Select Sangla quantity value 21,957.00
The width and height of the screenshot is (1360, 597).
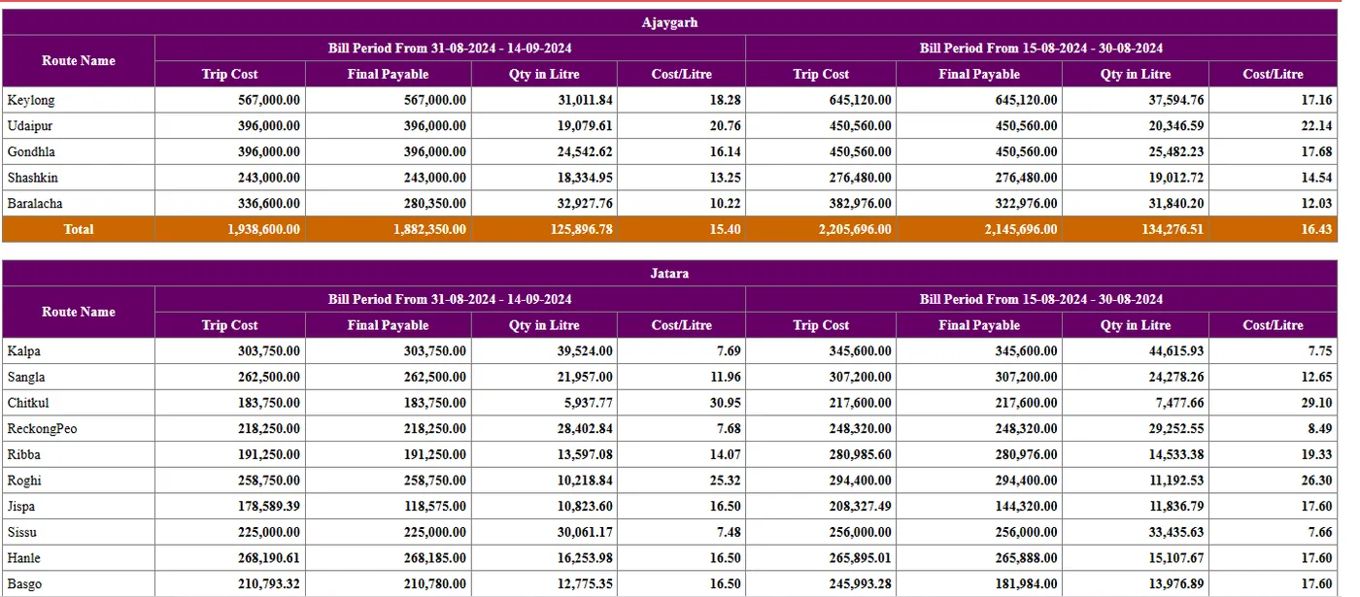(x=586, y=377)
